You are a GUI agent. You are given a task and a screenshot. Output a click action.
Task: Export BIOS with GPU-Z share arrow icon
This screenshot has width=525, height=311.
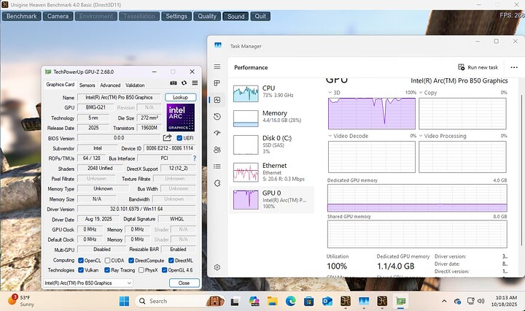167,138
